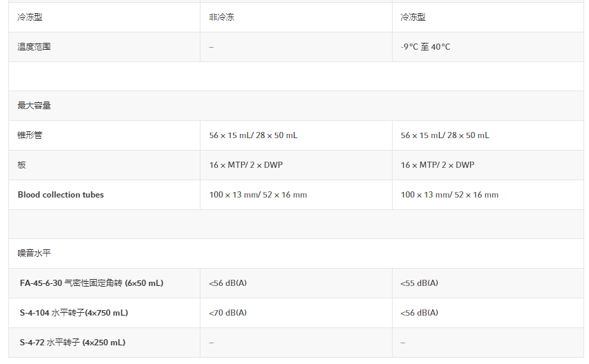Click <56 dB(A) in the S-4-104 row
The image size is (589, 364).
419,313
